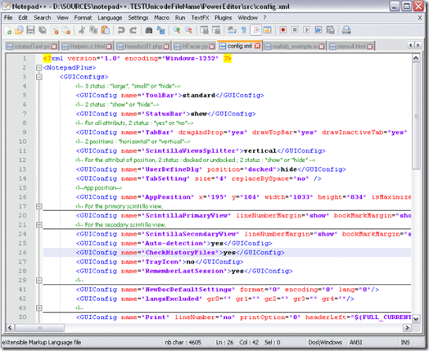Expand the folded block at line 43
The image size is (429, 351).
click(38, 308)
